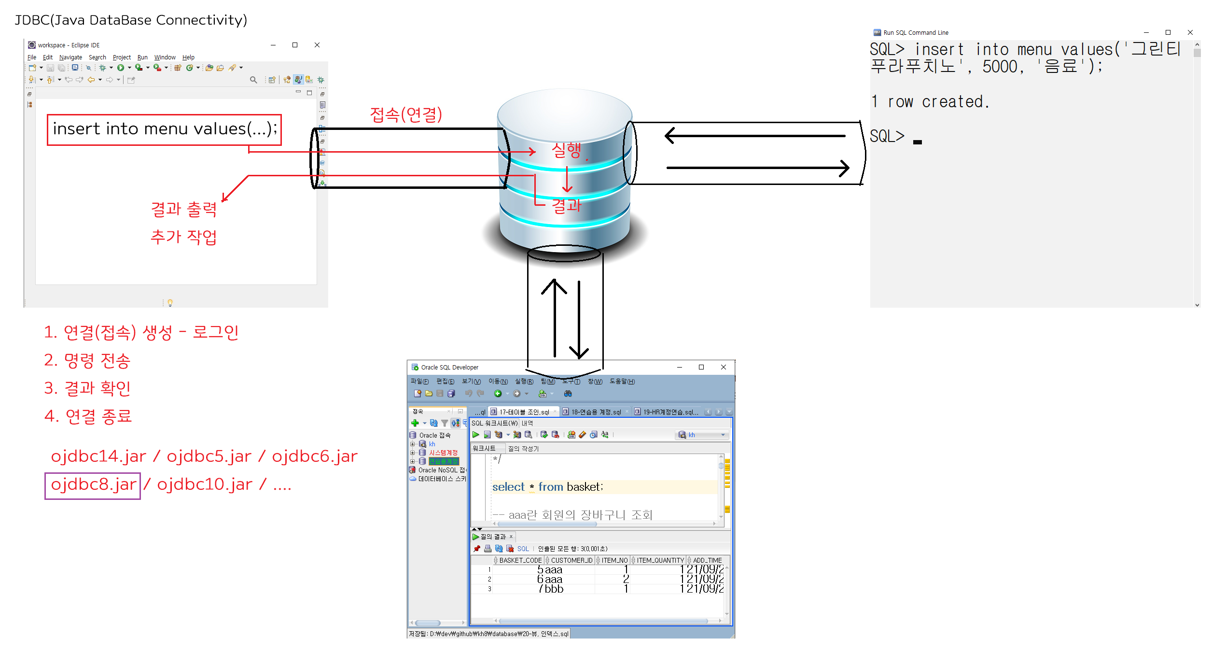
Task: Click Eclipse's Debug bug toolbar icon
Action: pos(102,68)
